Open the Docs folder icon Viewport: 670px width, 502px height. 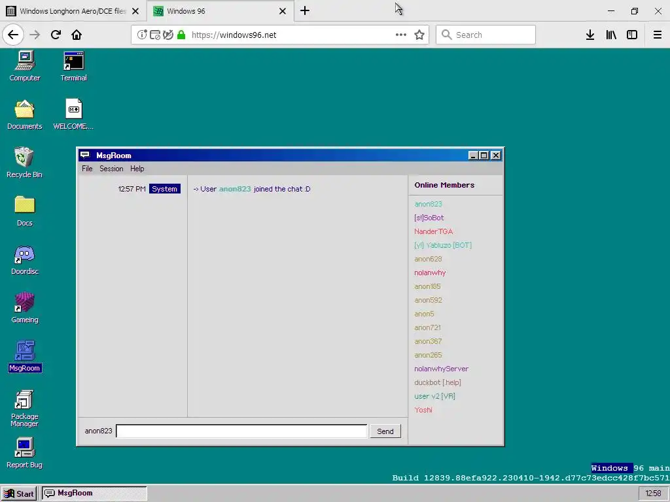pyautogui.click(x=25, y=211)
